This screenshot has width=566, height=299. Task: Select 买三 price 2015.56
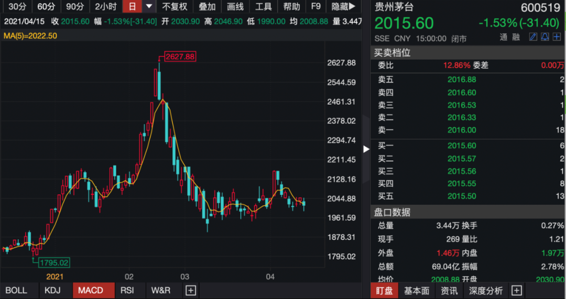(462, 171)
